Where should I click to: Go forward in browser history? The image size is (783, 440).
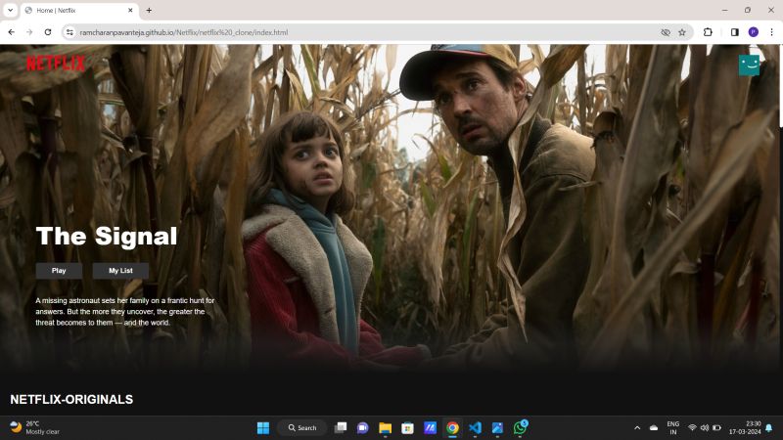[29, 32]
